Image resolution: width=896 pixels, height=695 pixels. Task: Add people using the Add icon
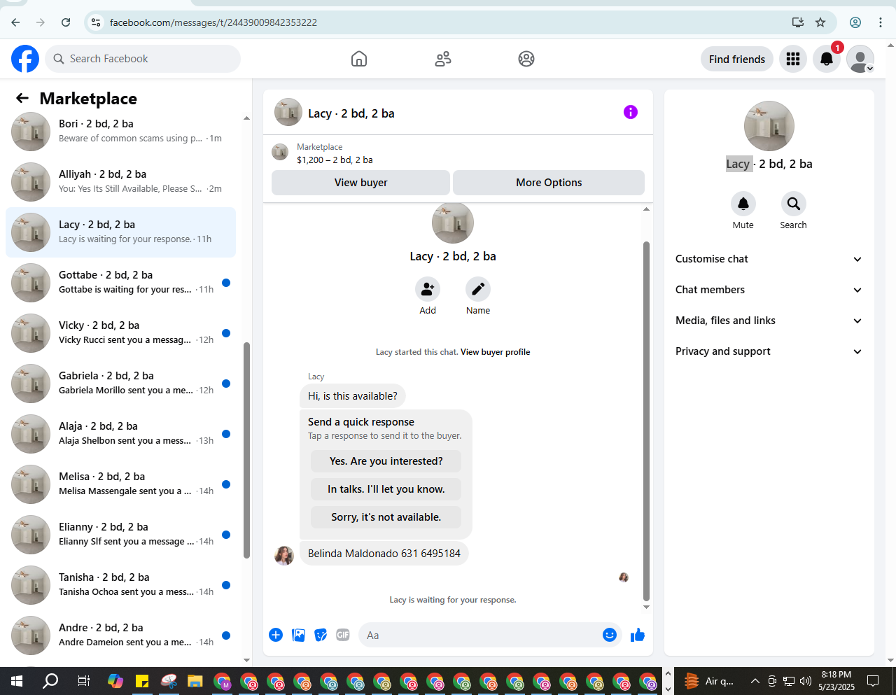coord(428,289)
